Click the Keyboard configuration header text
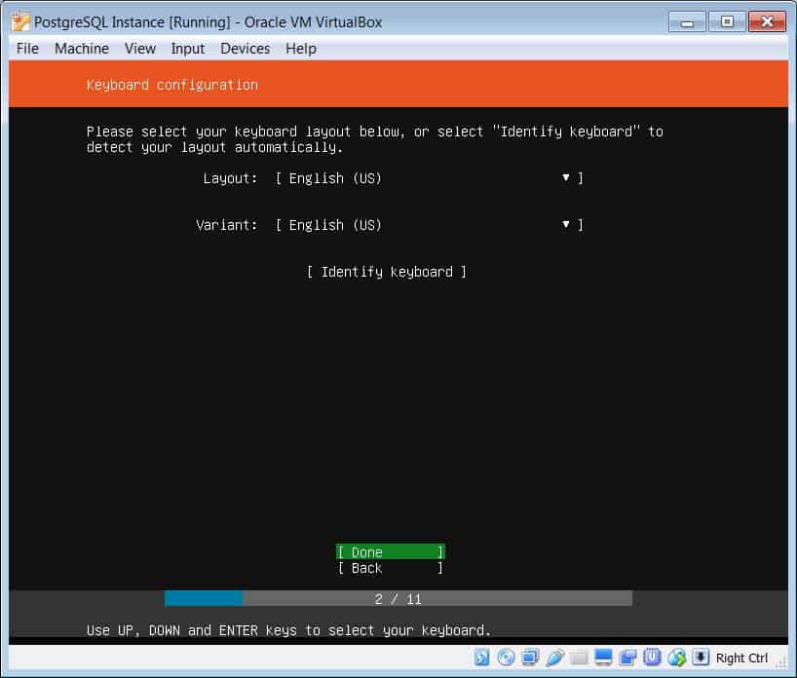797x678 pixels. click(171, 85)
